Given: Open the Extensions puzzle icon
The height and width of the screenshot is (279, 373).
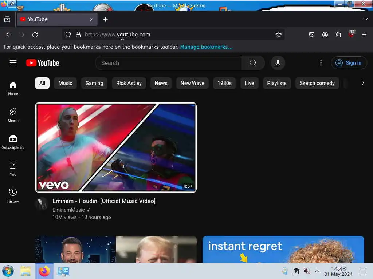Looking at the screenshot, I should click(x=338, y=35).
